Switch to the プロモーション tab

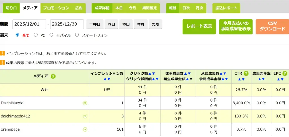click(x=56, y=8)
